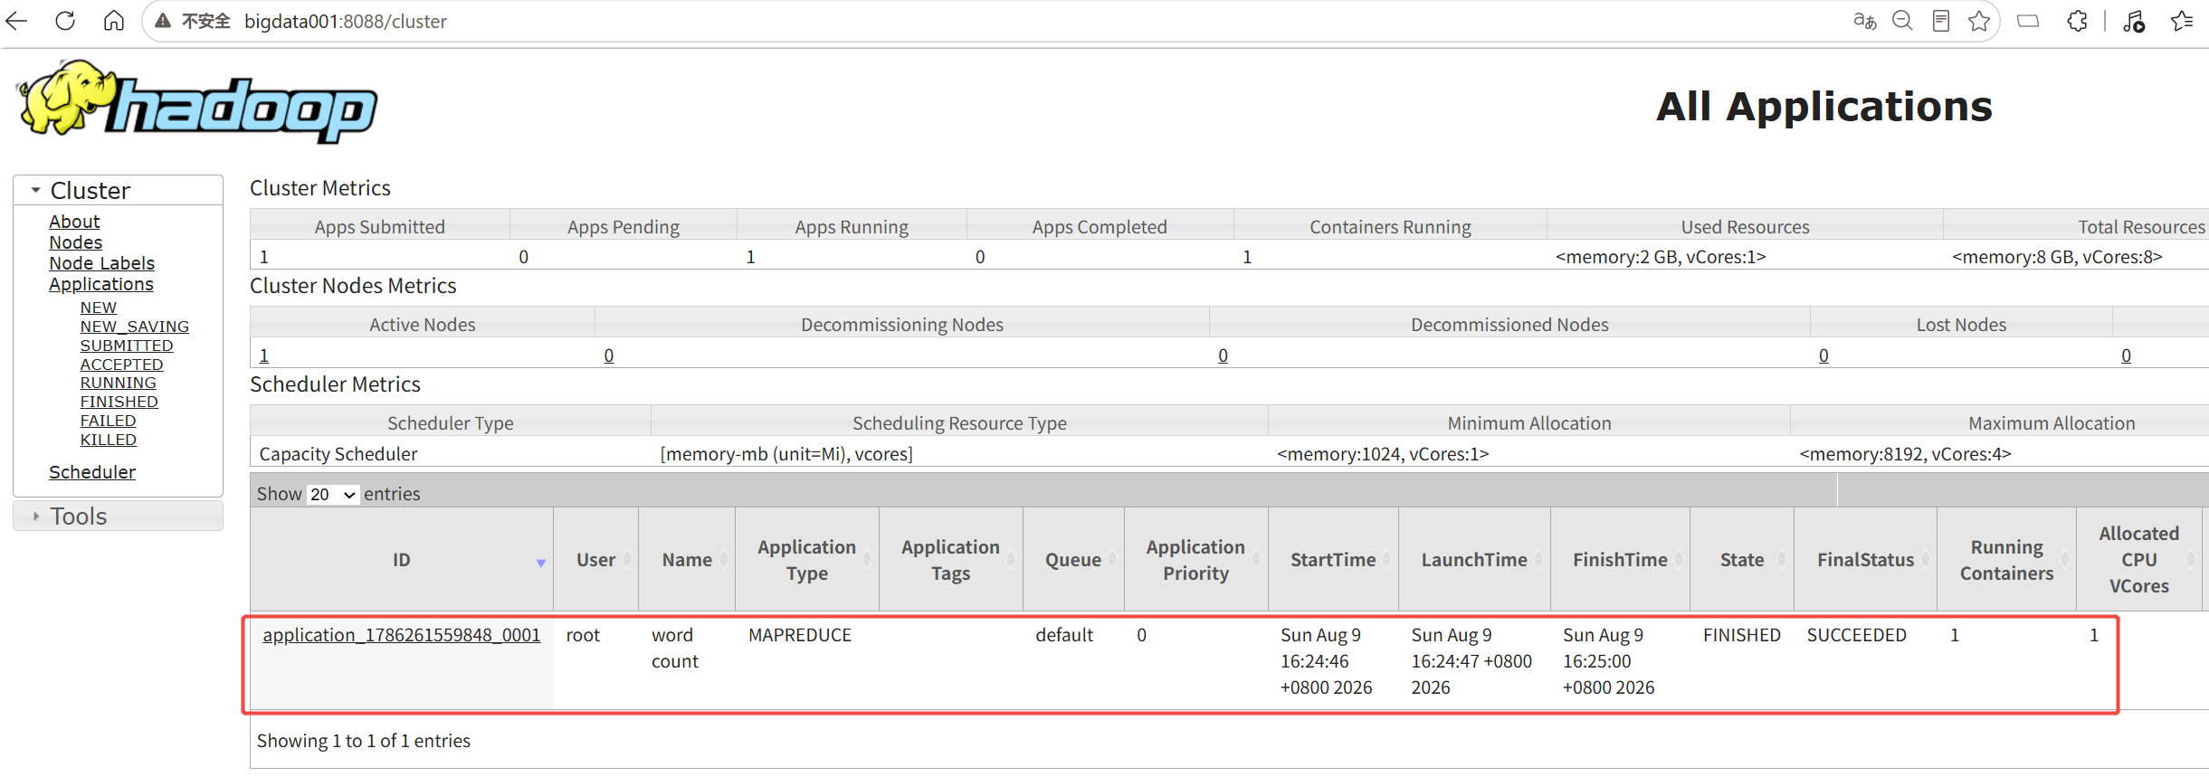
Task: Open the browser extensions puzzle icon
Action: [x=2078, y=21]
